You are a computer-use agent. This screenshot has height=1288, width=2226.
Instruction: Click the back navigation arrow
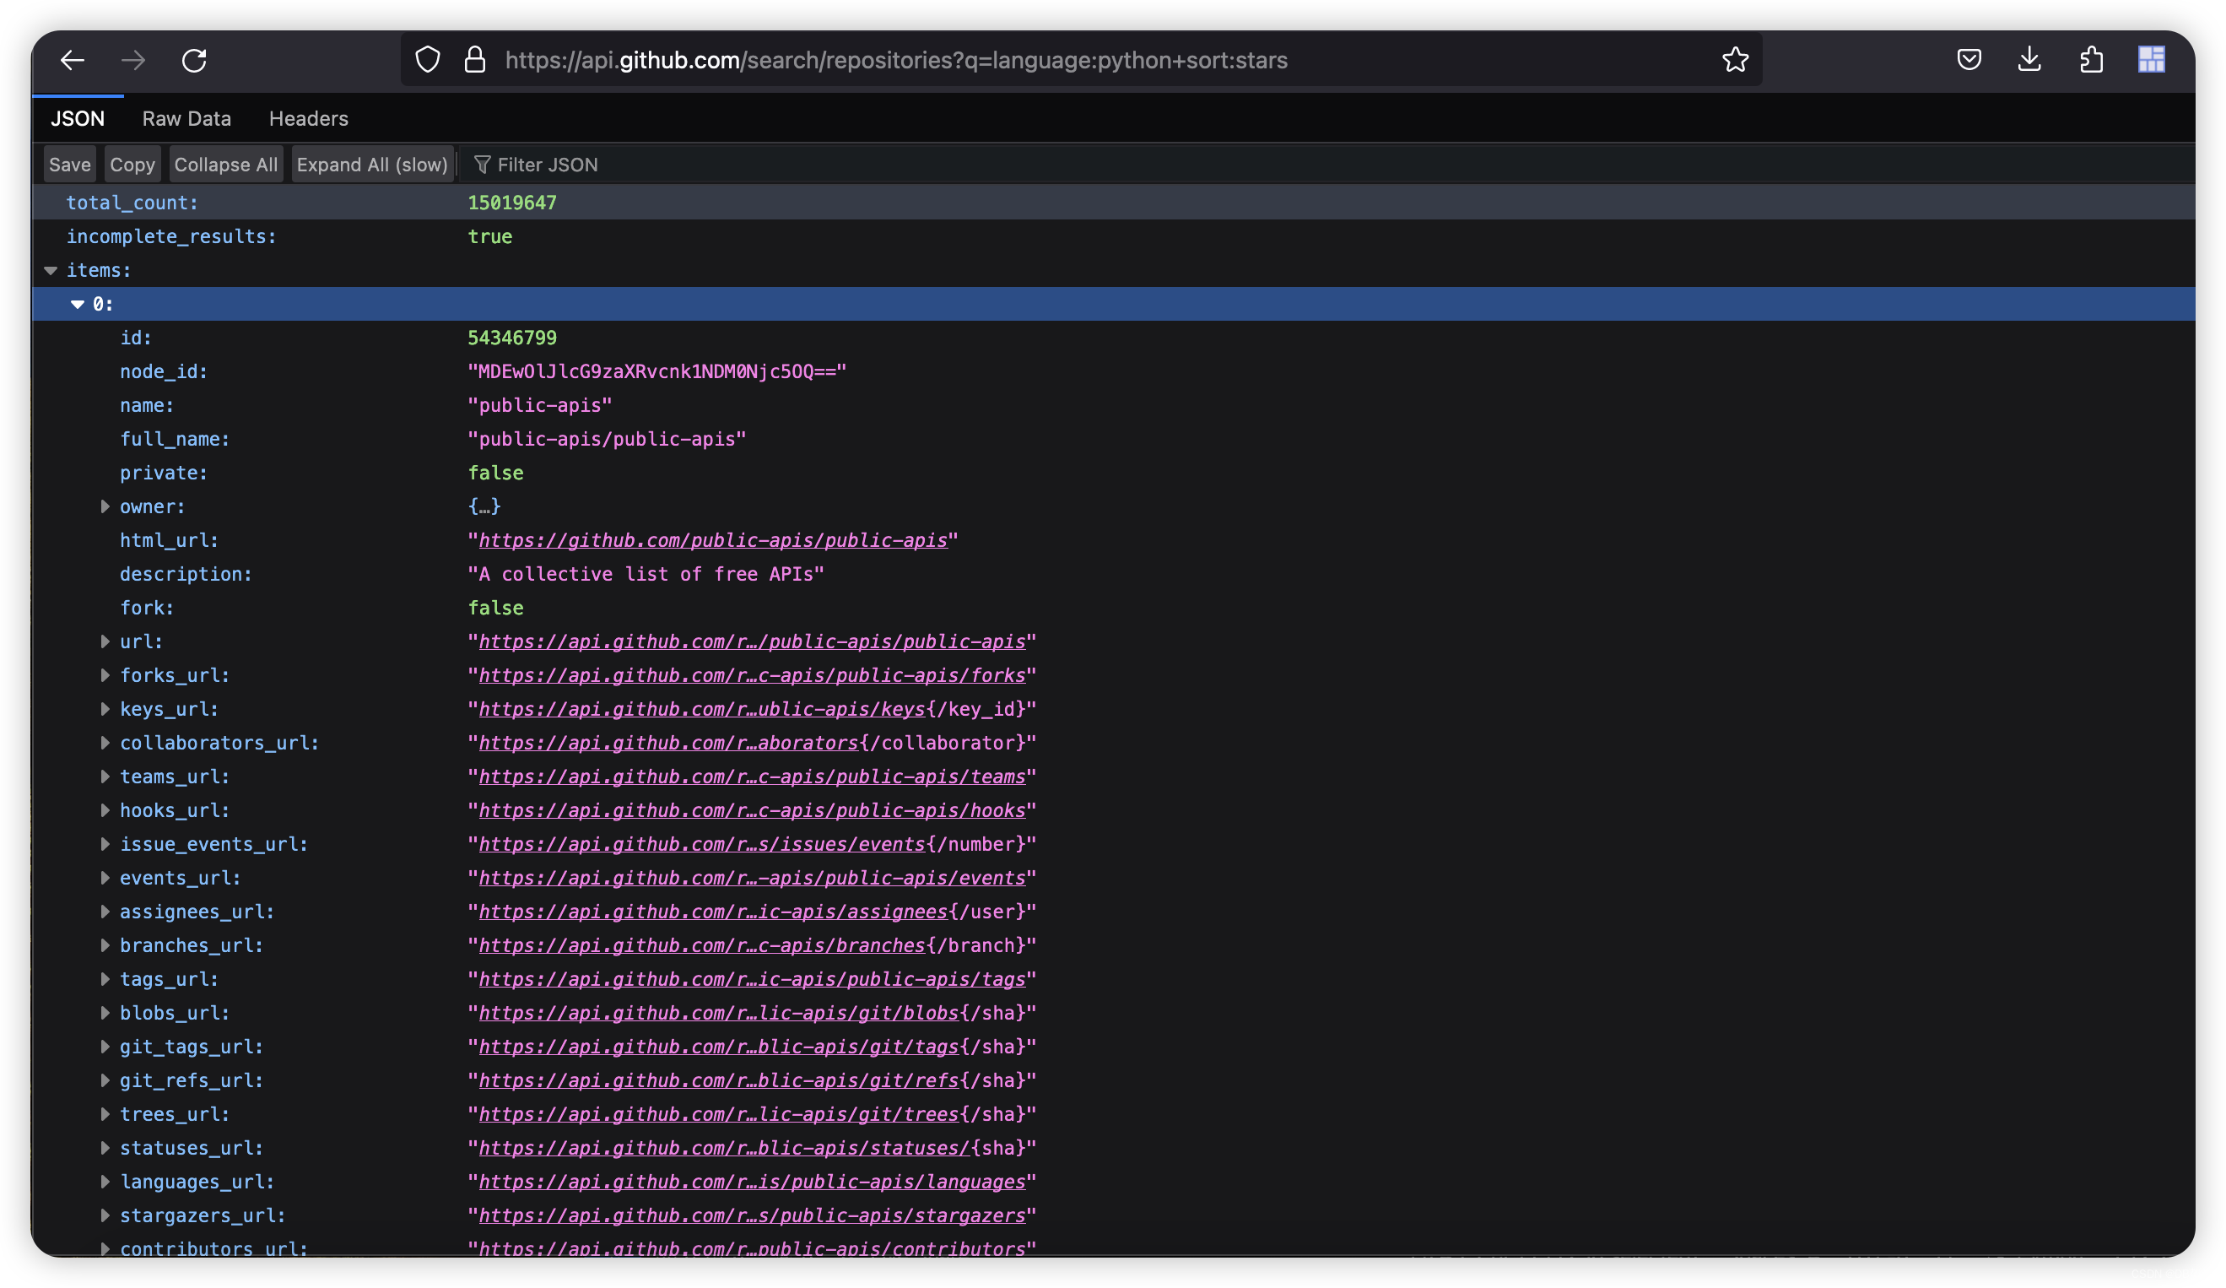point(73,60)
